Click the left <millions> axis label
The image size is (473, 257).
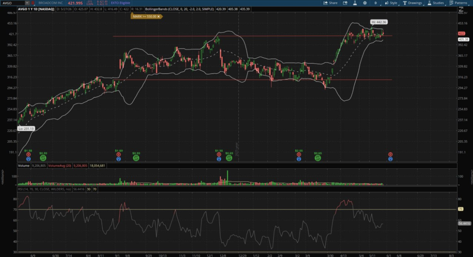[3, 178]
